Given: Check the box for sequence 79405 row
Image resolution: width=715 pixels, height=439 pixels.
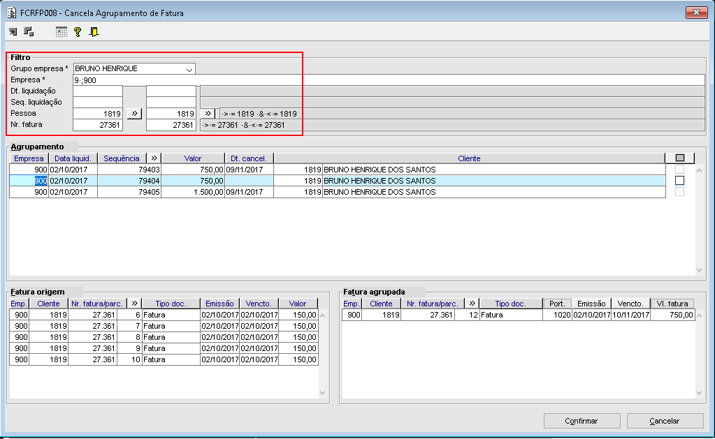Looking at the screenshot, I should pos(680,192).
